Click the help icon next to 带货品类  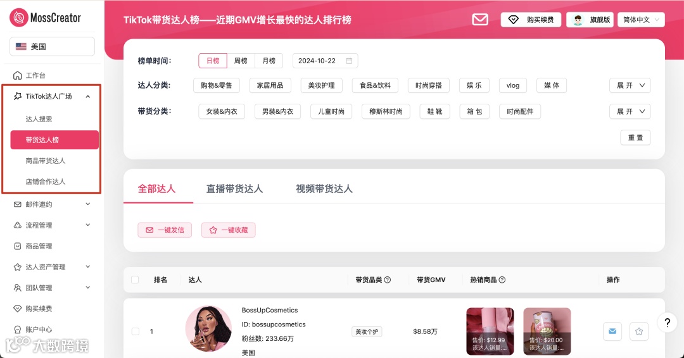click(388, 280)
